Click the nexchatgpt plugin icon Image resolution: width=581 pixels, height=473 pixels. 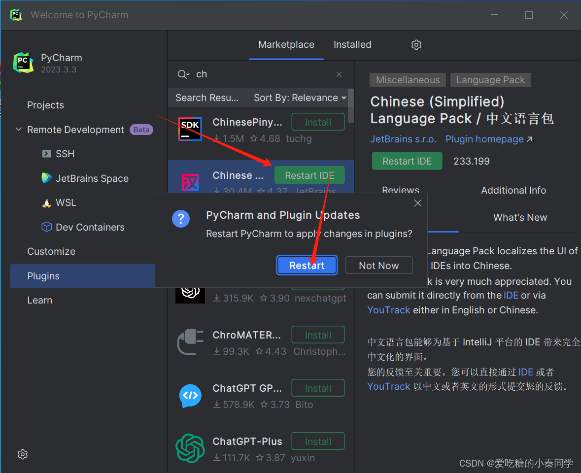pos(190,295)
